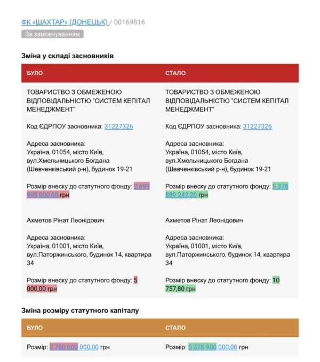Click БУЛО header in the orange capital table

click(x=35, y=328)
